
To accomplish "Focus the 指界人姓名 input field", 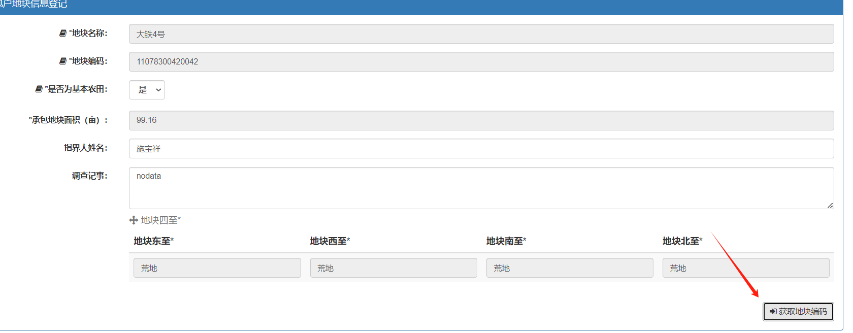I will tap(481, 149).
